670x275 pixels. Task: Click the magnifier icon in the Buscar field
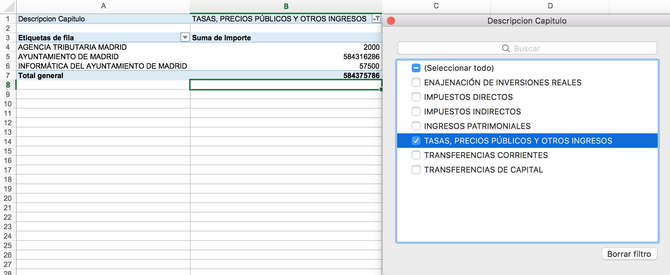[506, 48]
